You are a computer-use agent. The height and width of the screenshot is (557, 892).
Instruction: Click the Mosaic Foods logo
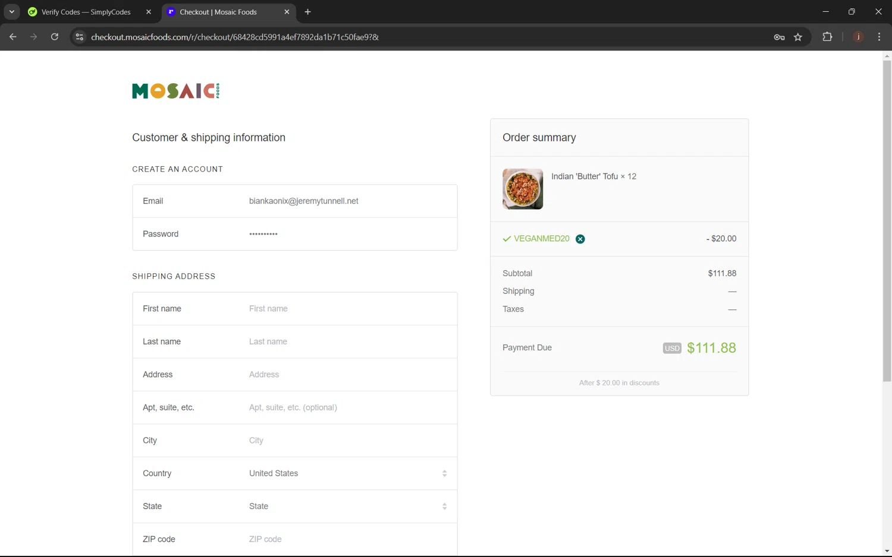[176, 91]
